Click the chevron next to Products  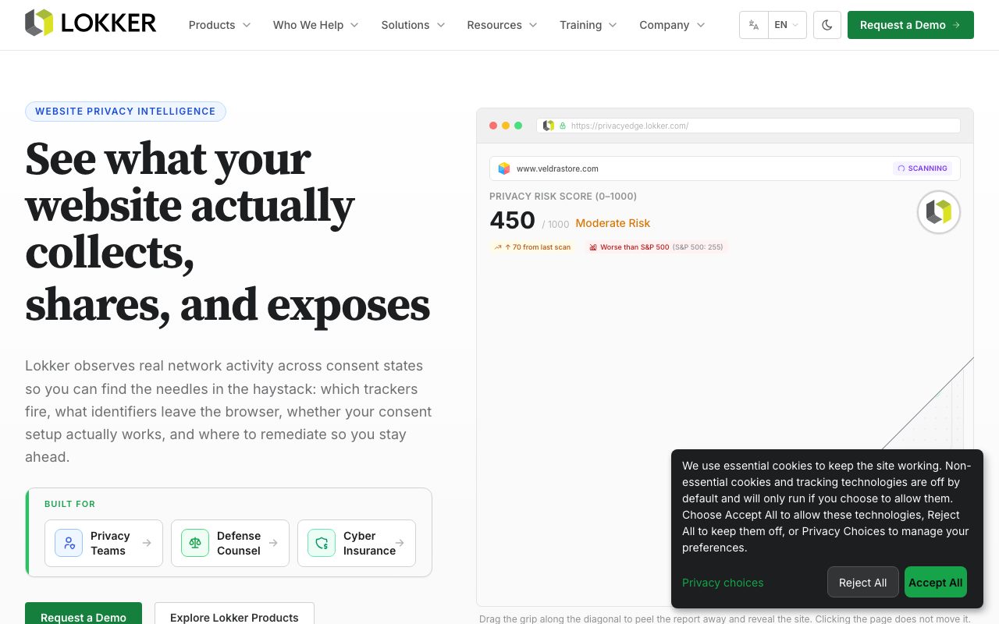pos(247,25)
